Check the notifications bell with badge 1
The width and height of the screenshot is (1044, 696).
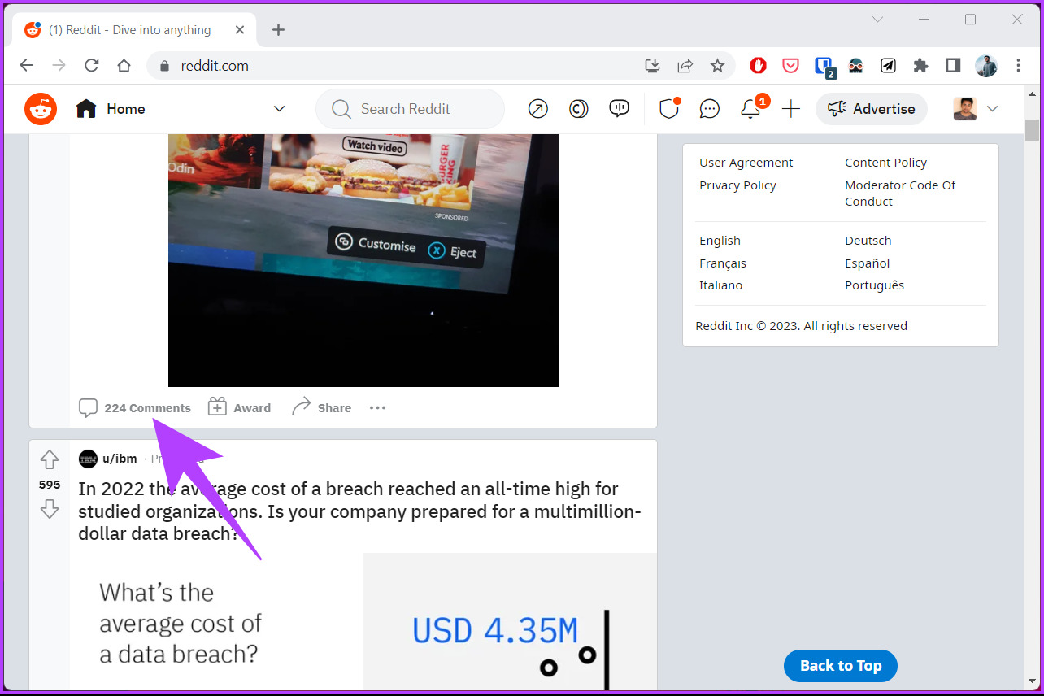(x=750, y=108)
